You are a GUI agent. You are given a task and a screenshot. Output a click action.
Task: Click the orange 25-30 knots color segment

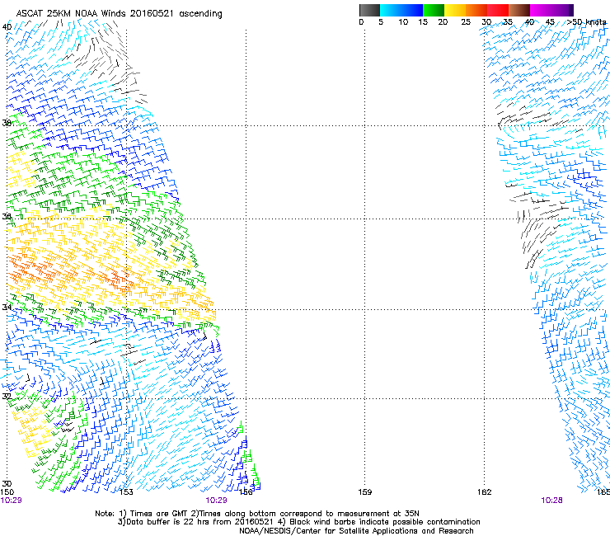pyautogui.click(x=476, y=10)
